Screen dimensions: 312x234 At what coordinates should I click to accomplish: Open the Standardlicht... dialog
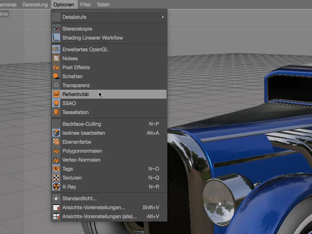pos(109,199)
